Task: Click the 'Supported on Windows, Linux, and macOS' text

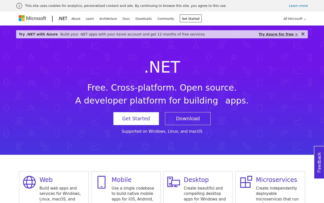Action: [x=162, y=131]
